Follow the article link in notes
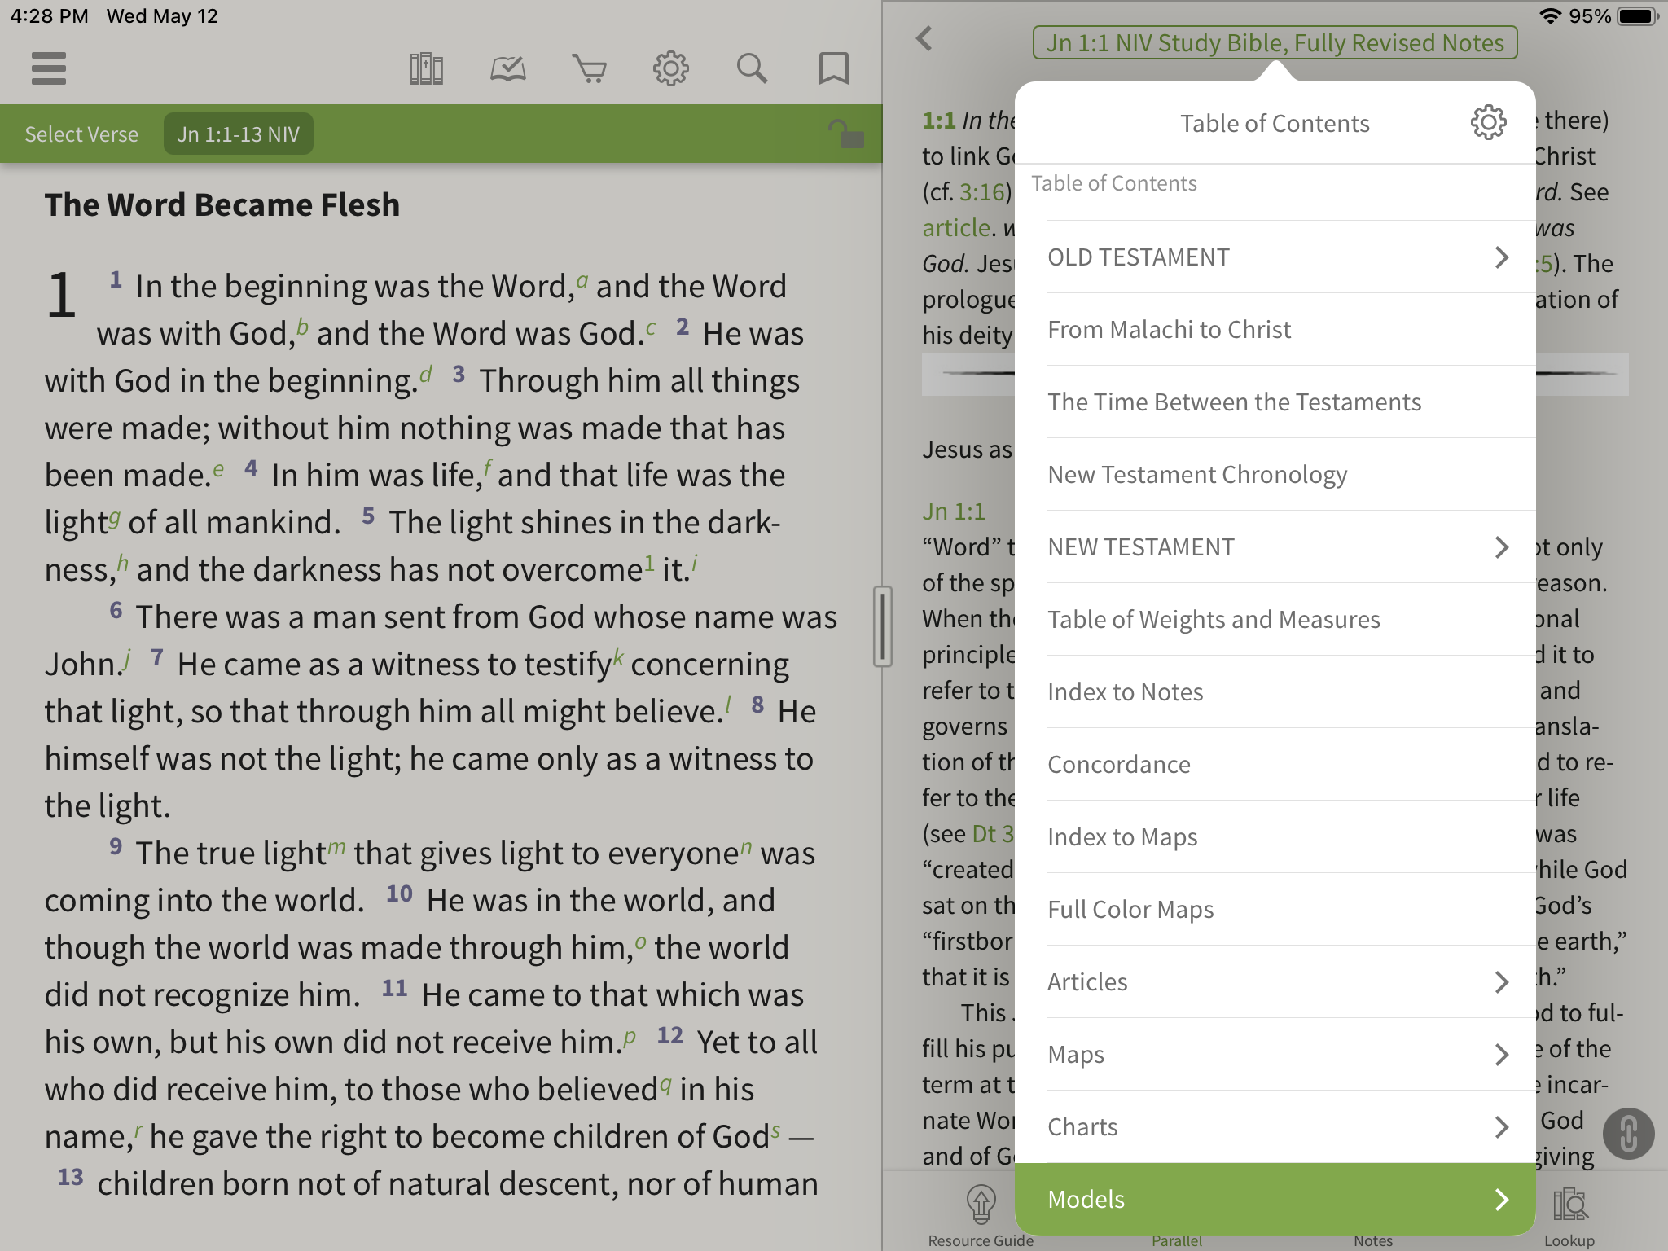The image size is (1668, 1251). (x=956, y=228)
